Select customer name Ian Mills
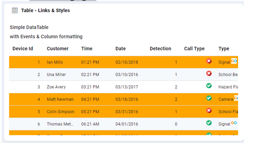The image size is (261, 143). coord(55,62)
